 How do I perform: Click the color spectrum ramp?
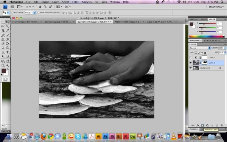[x=207, y=36]
